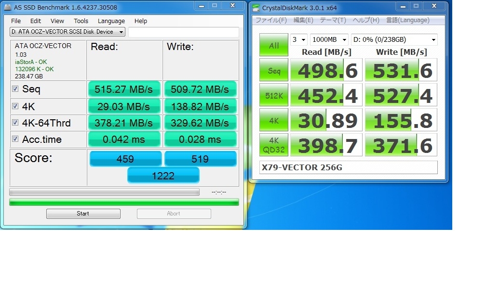The height and width of the screenshot is (303, 486).
Task: Open the テーマ(T) menu in CrystalDiskMark
Action: point(333,20)
